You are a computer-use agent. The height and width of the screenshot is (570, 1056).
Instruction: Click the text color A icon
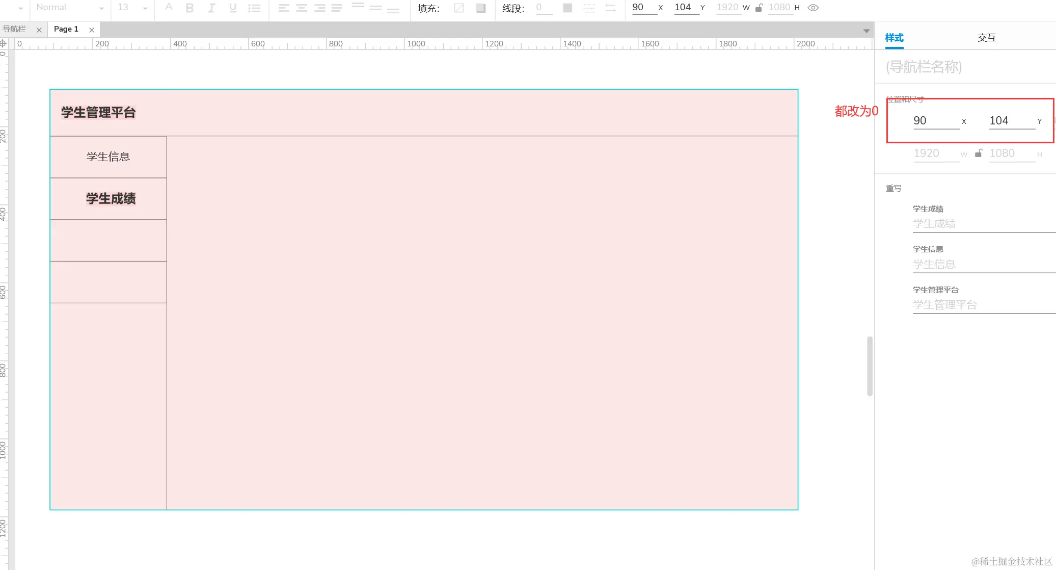coord(169,7)
